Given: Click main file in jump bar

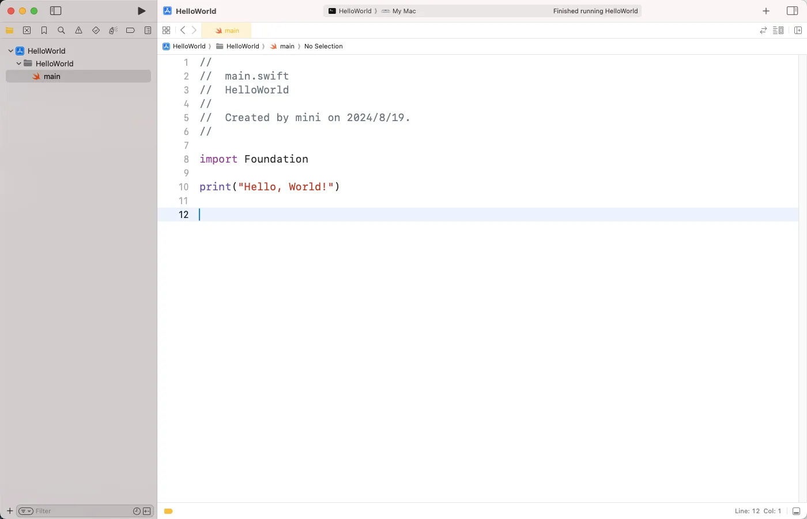Looking at the screenshot, I should click(x=282, y=46).
